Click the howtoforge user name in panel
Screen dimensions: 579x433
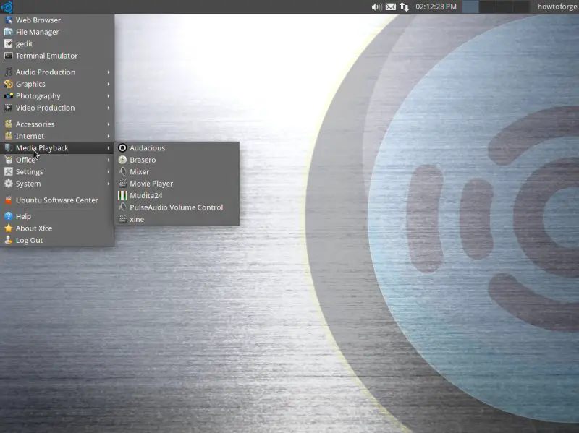click(x=557, y=7)
